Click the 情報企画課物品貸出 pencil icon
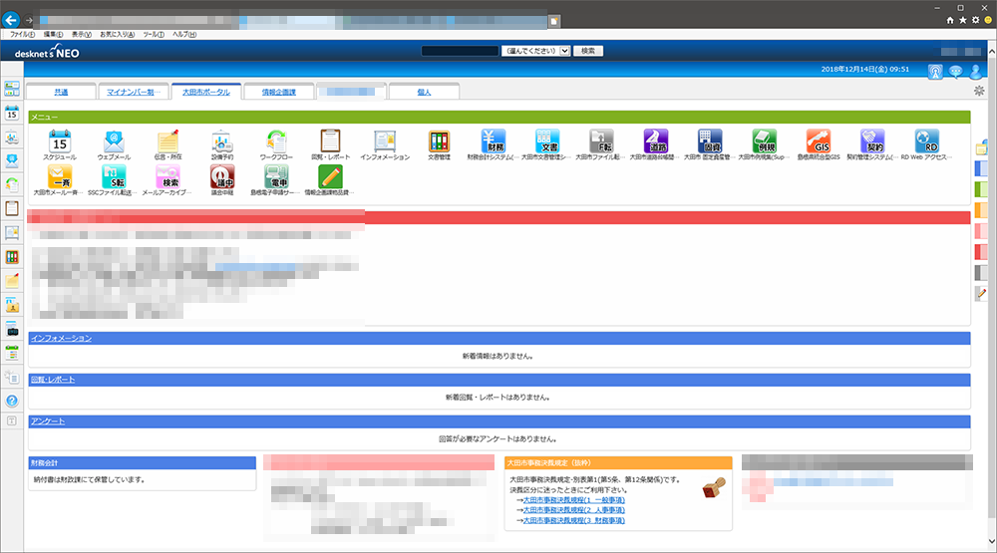This screenshot has width=997, height=553. pos(329,177)
